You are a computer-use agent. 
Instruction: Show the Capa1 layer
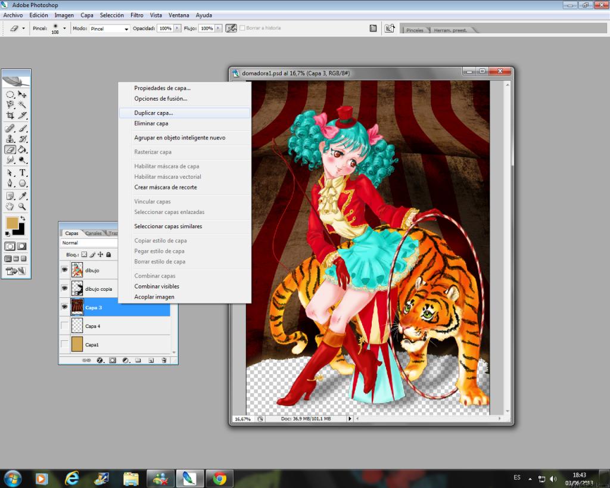pyautogui.click(x=64, y=344)
